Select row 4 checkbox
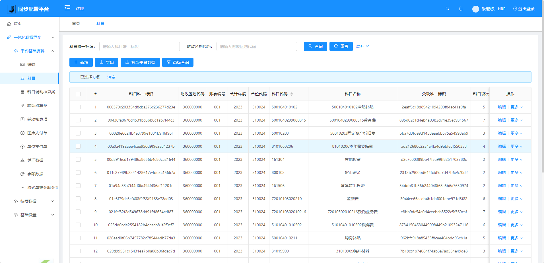Screen dimensions: 544x263 (x=78, y=146)
